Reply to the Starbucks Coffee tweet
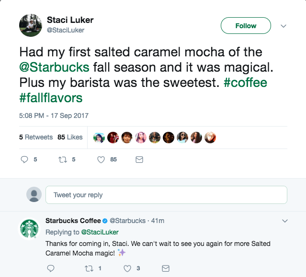306x277 pixels. tap(51, 268)
